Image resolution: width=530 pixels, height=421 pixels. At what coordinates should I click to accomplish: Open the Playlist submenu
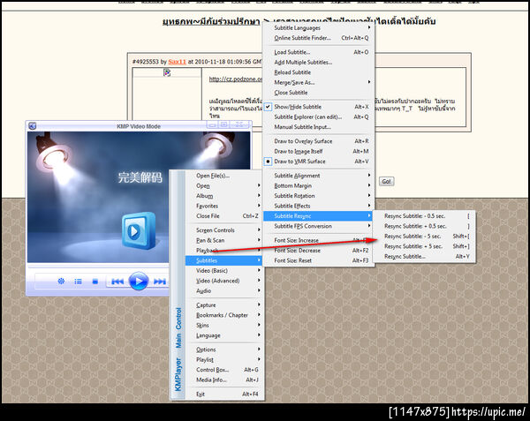pos(223,360)
